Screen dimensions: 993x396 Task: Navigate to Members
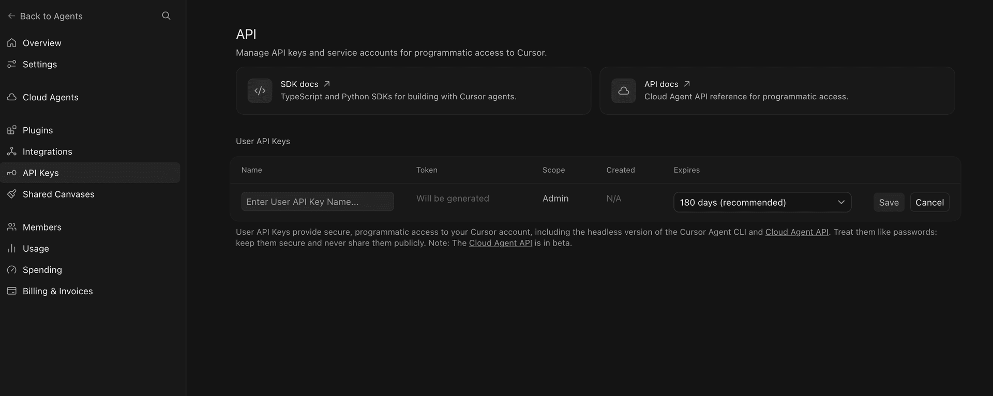click(x=90, y=227)
